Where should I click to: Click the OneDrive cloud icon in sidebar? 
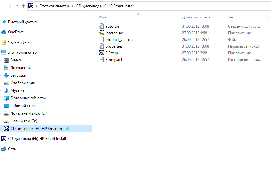[4, 32]
